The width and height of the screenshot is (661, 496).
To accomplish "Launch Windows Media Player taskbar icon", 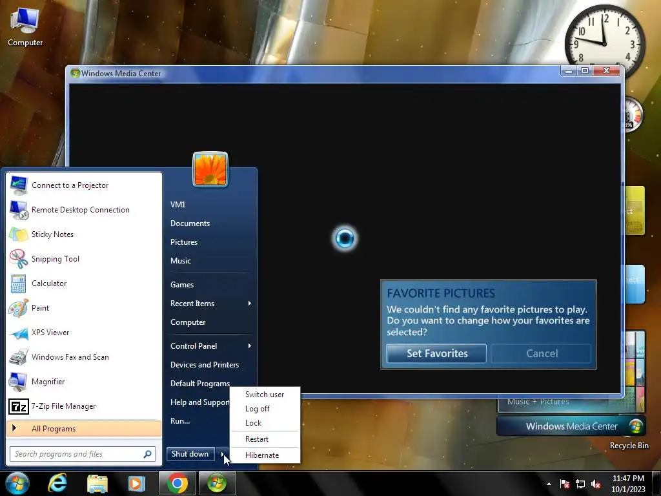I will coord(137,483).
